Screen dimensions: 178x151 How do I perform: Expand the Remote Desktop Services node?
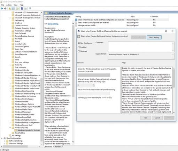(x=10, y=36)
